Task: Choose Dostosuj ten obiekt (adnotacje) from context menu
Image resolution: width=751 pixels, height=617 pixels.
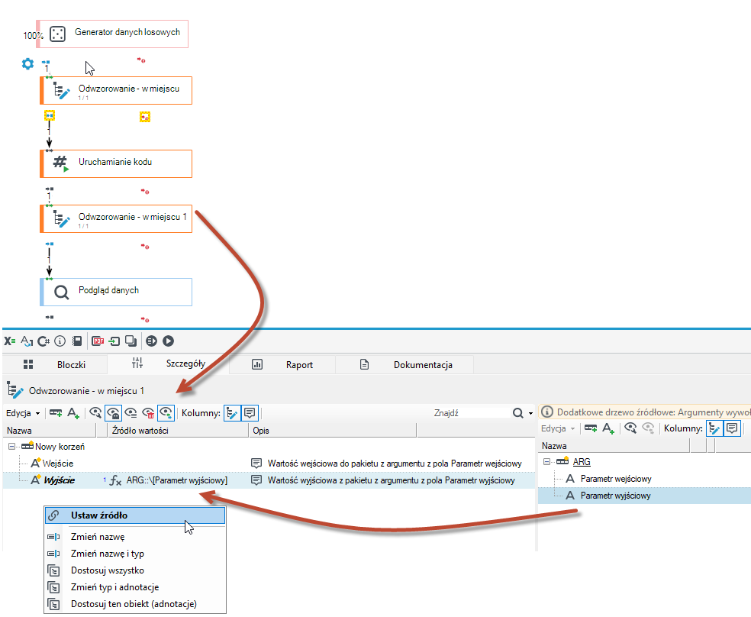Action: coord(135,604)
